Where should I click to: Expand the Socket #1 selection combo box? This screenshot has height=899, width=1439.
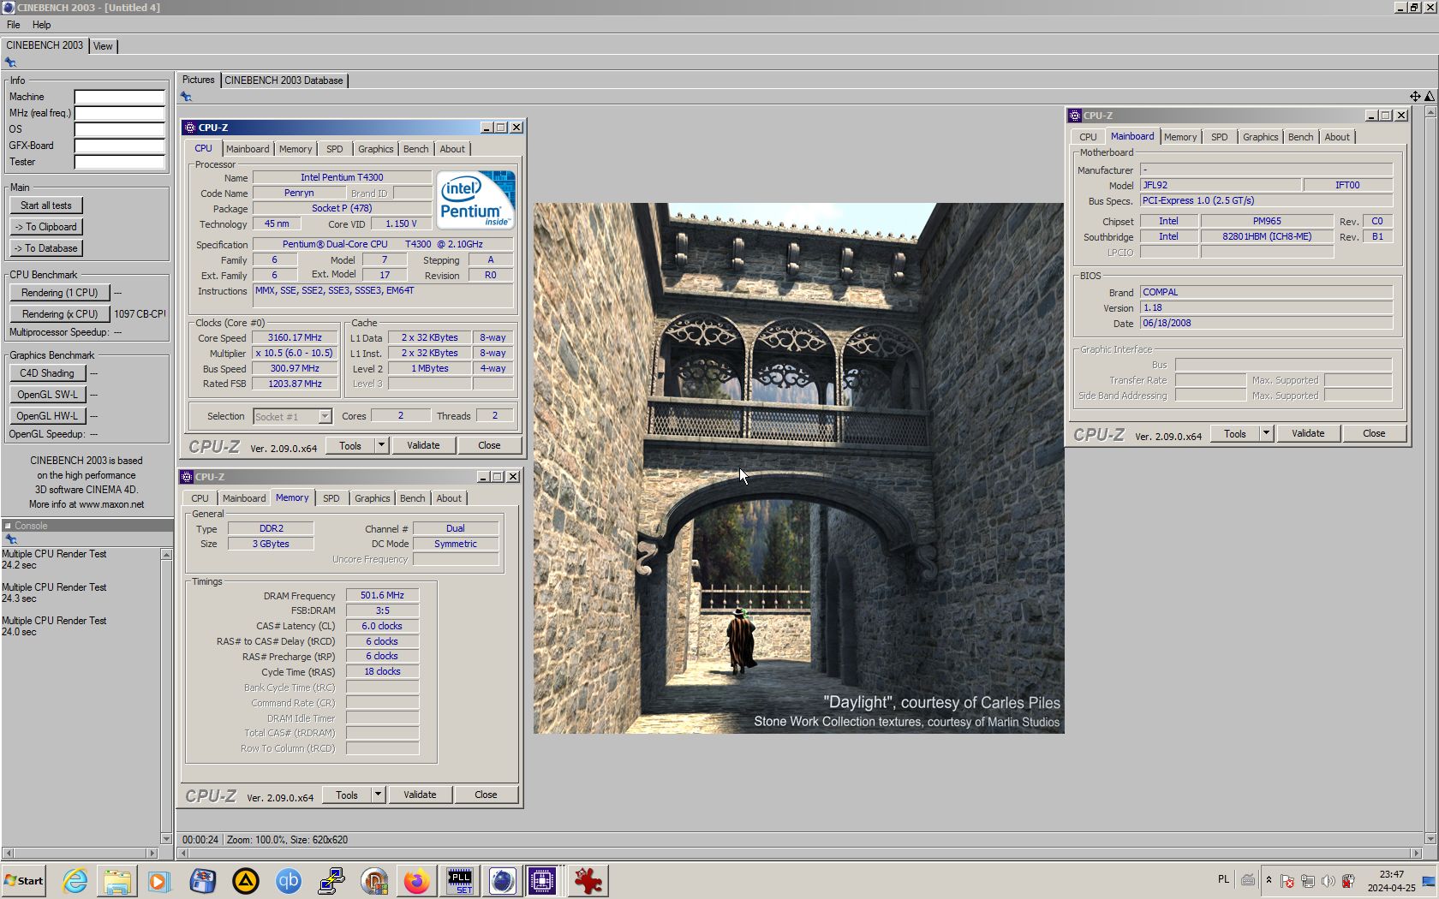click(x=325, y=416)
